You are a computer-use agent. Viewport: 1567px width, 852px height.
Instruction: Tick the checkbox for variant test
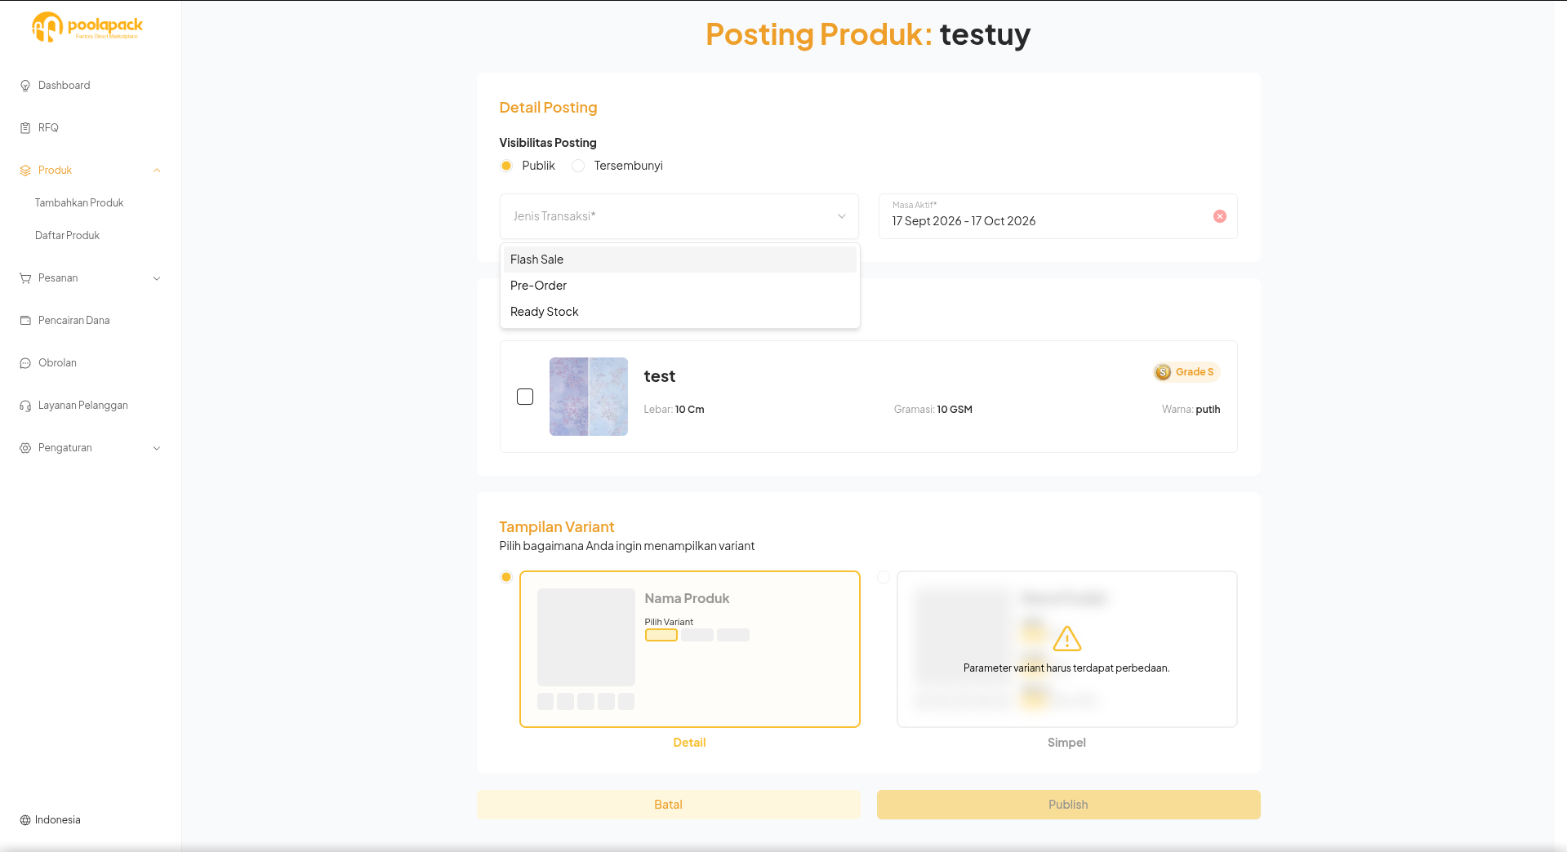(525, 397)
